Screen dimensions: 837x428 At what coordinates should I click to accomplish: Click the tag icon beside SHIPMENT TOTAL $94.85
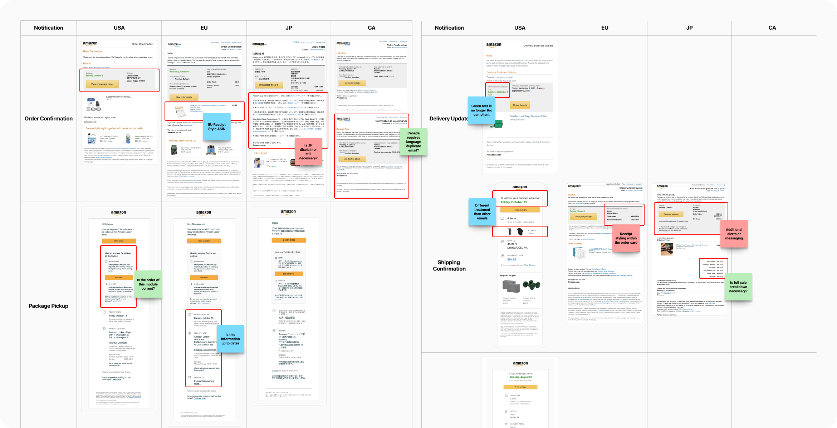503,256
